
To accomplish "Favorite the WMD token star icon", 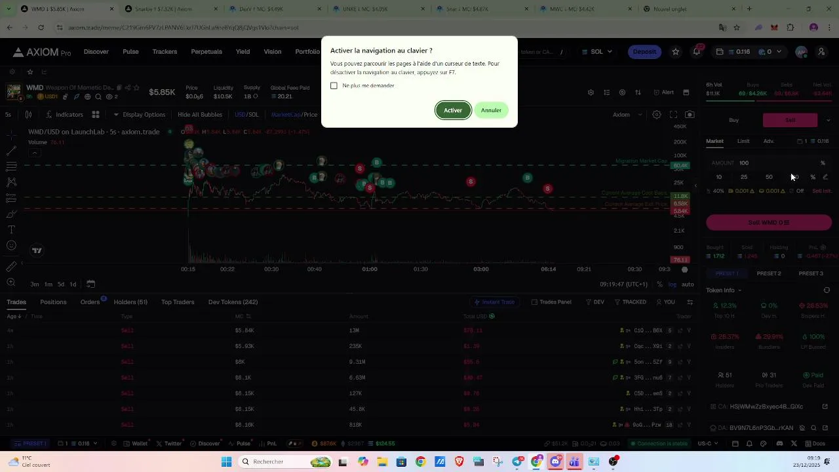I will tap(136, 88).
